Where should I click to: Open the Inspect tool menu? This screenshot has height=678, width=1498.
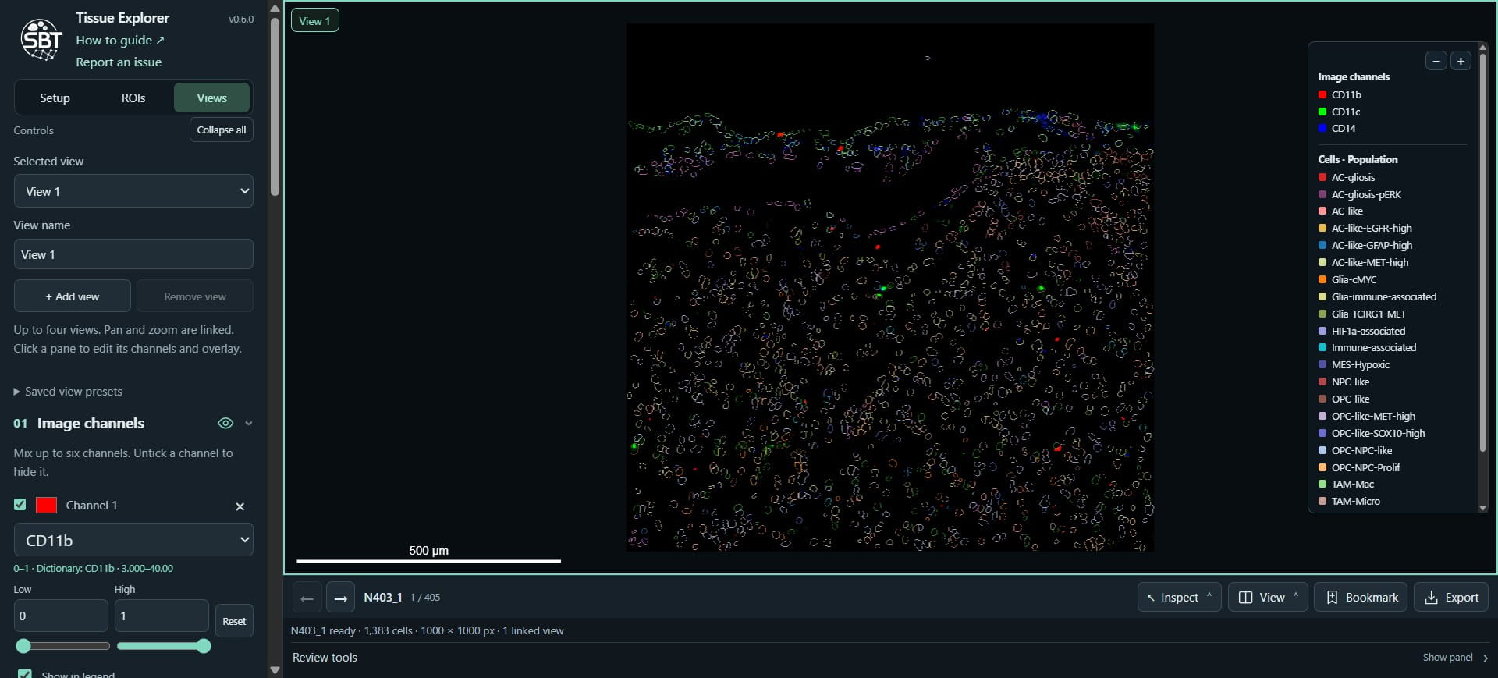(1179, 597)
